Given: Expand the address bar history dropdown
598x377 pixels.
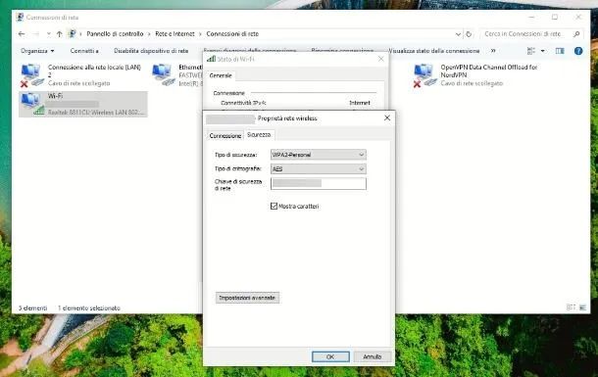Looking at the screenshot, I should pyautogui.click(x=458, y=34).
